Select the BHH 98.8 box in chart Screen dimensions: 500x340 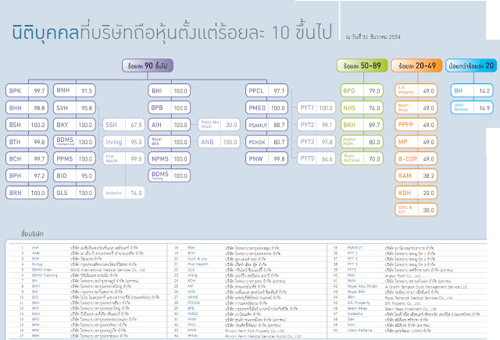click(27, 108)
